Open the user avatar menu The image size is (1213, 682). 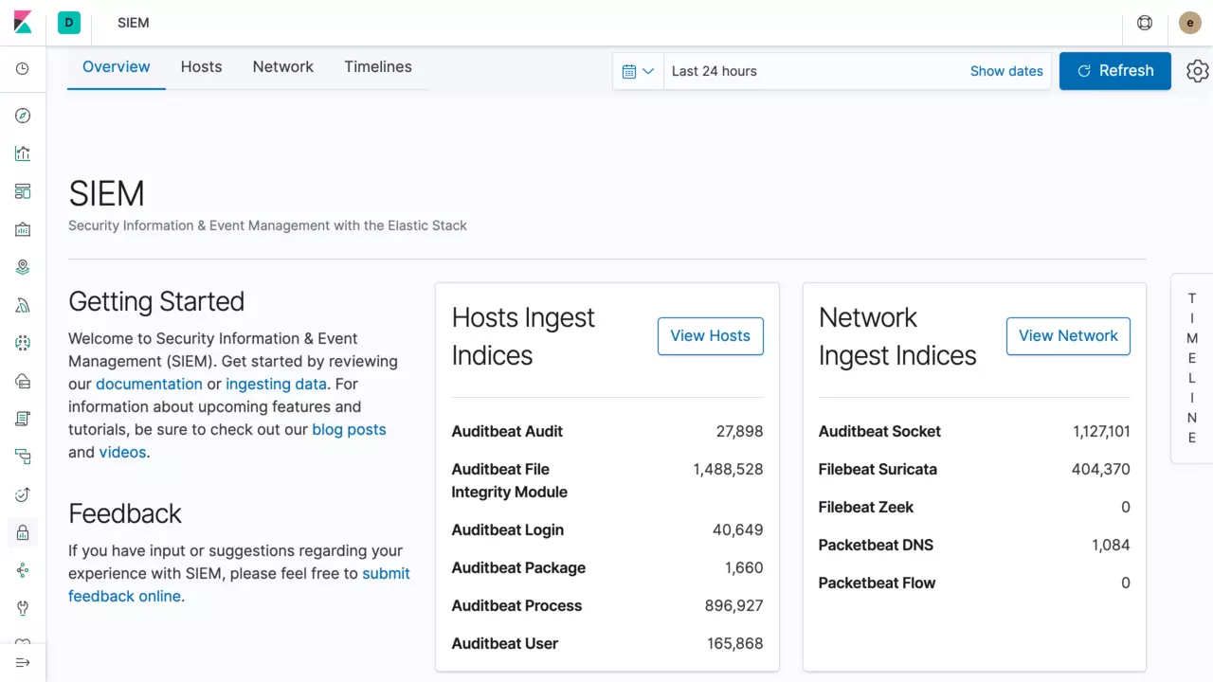pos(1190,23)
